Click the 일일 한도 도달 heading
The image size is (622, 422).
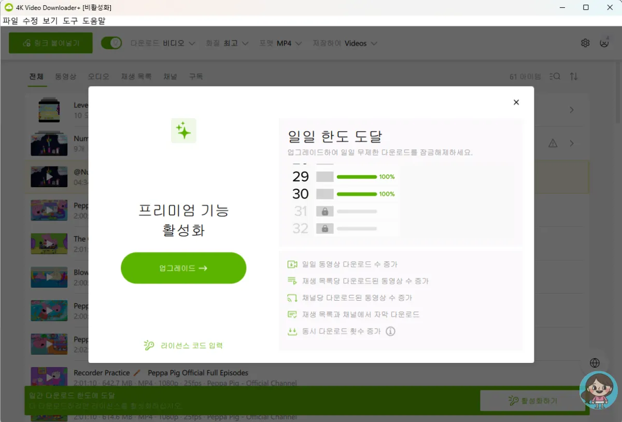click(335, 136)
